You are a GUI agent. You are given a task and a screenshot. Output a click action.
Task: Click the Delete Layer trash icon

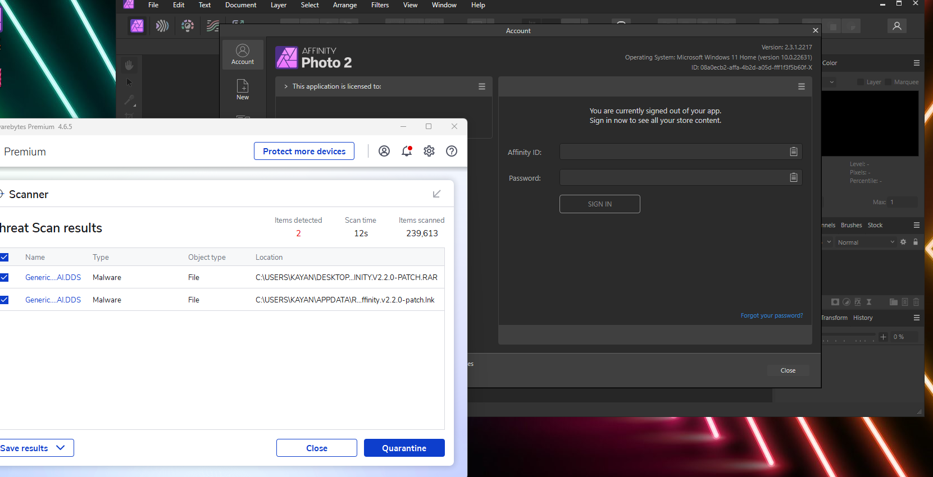click(916, 302)
